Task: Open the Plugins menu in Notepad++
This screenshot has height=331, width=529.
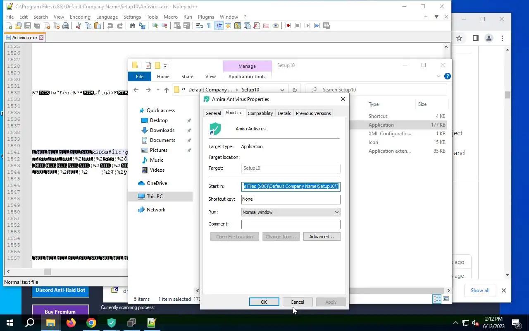Action: 206,17
